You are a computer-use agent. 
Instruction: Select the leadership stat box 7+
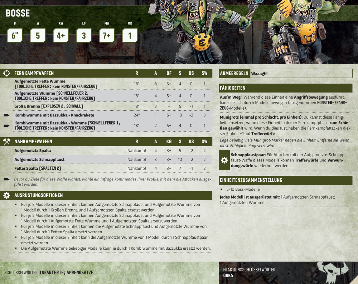[x=107, y=35]
